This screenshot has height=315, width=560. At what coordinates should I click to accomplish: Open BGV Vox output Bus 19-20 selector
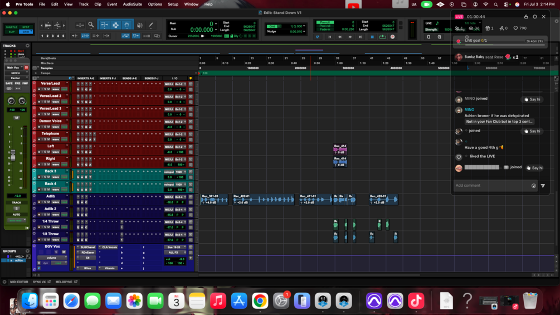click(x=175, y=247)
